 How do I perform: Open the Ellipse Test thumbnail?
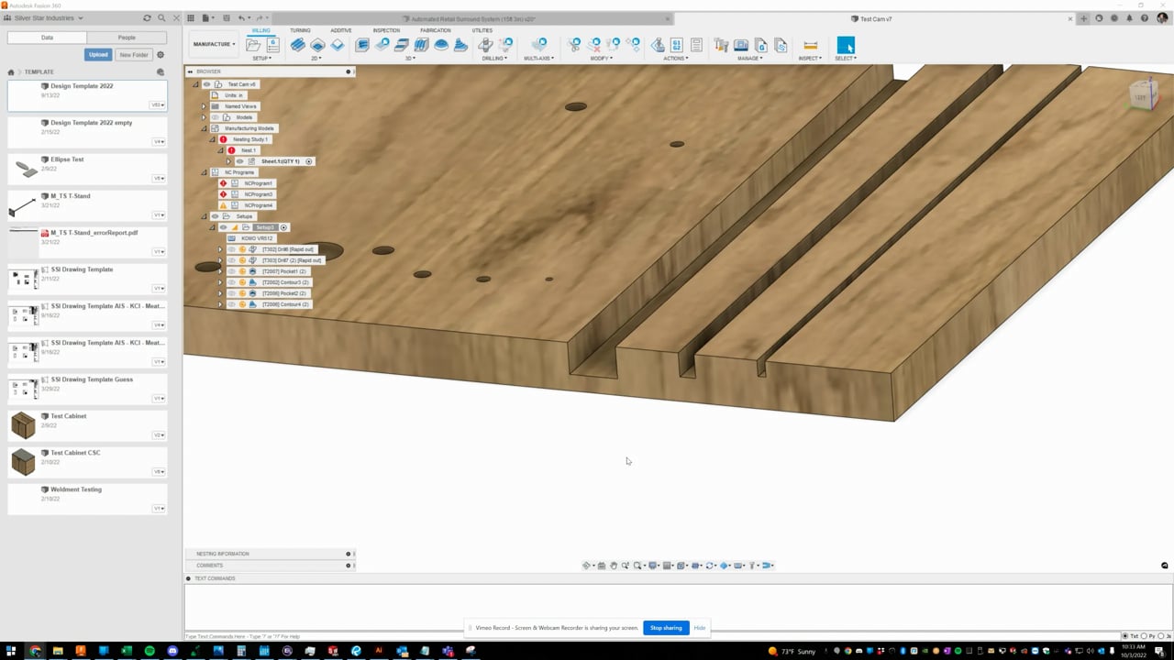(x=27, y=170)
